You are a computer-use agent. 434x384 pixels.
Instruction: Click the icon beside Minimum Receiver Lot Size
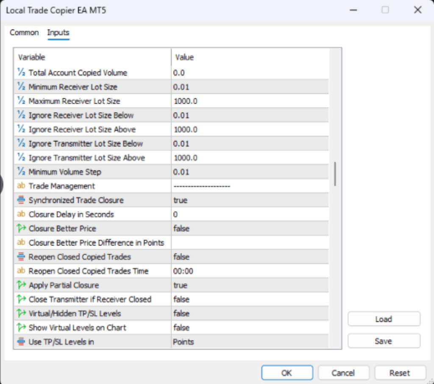pos(21,87)
